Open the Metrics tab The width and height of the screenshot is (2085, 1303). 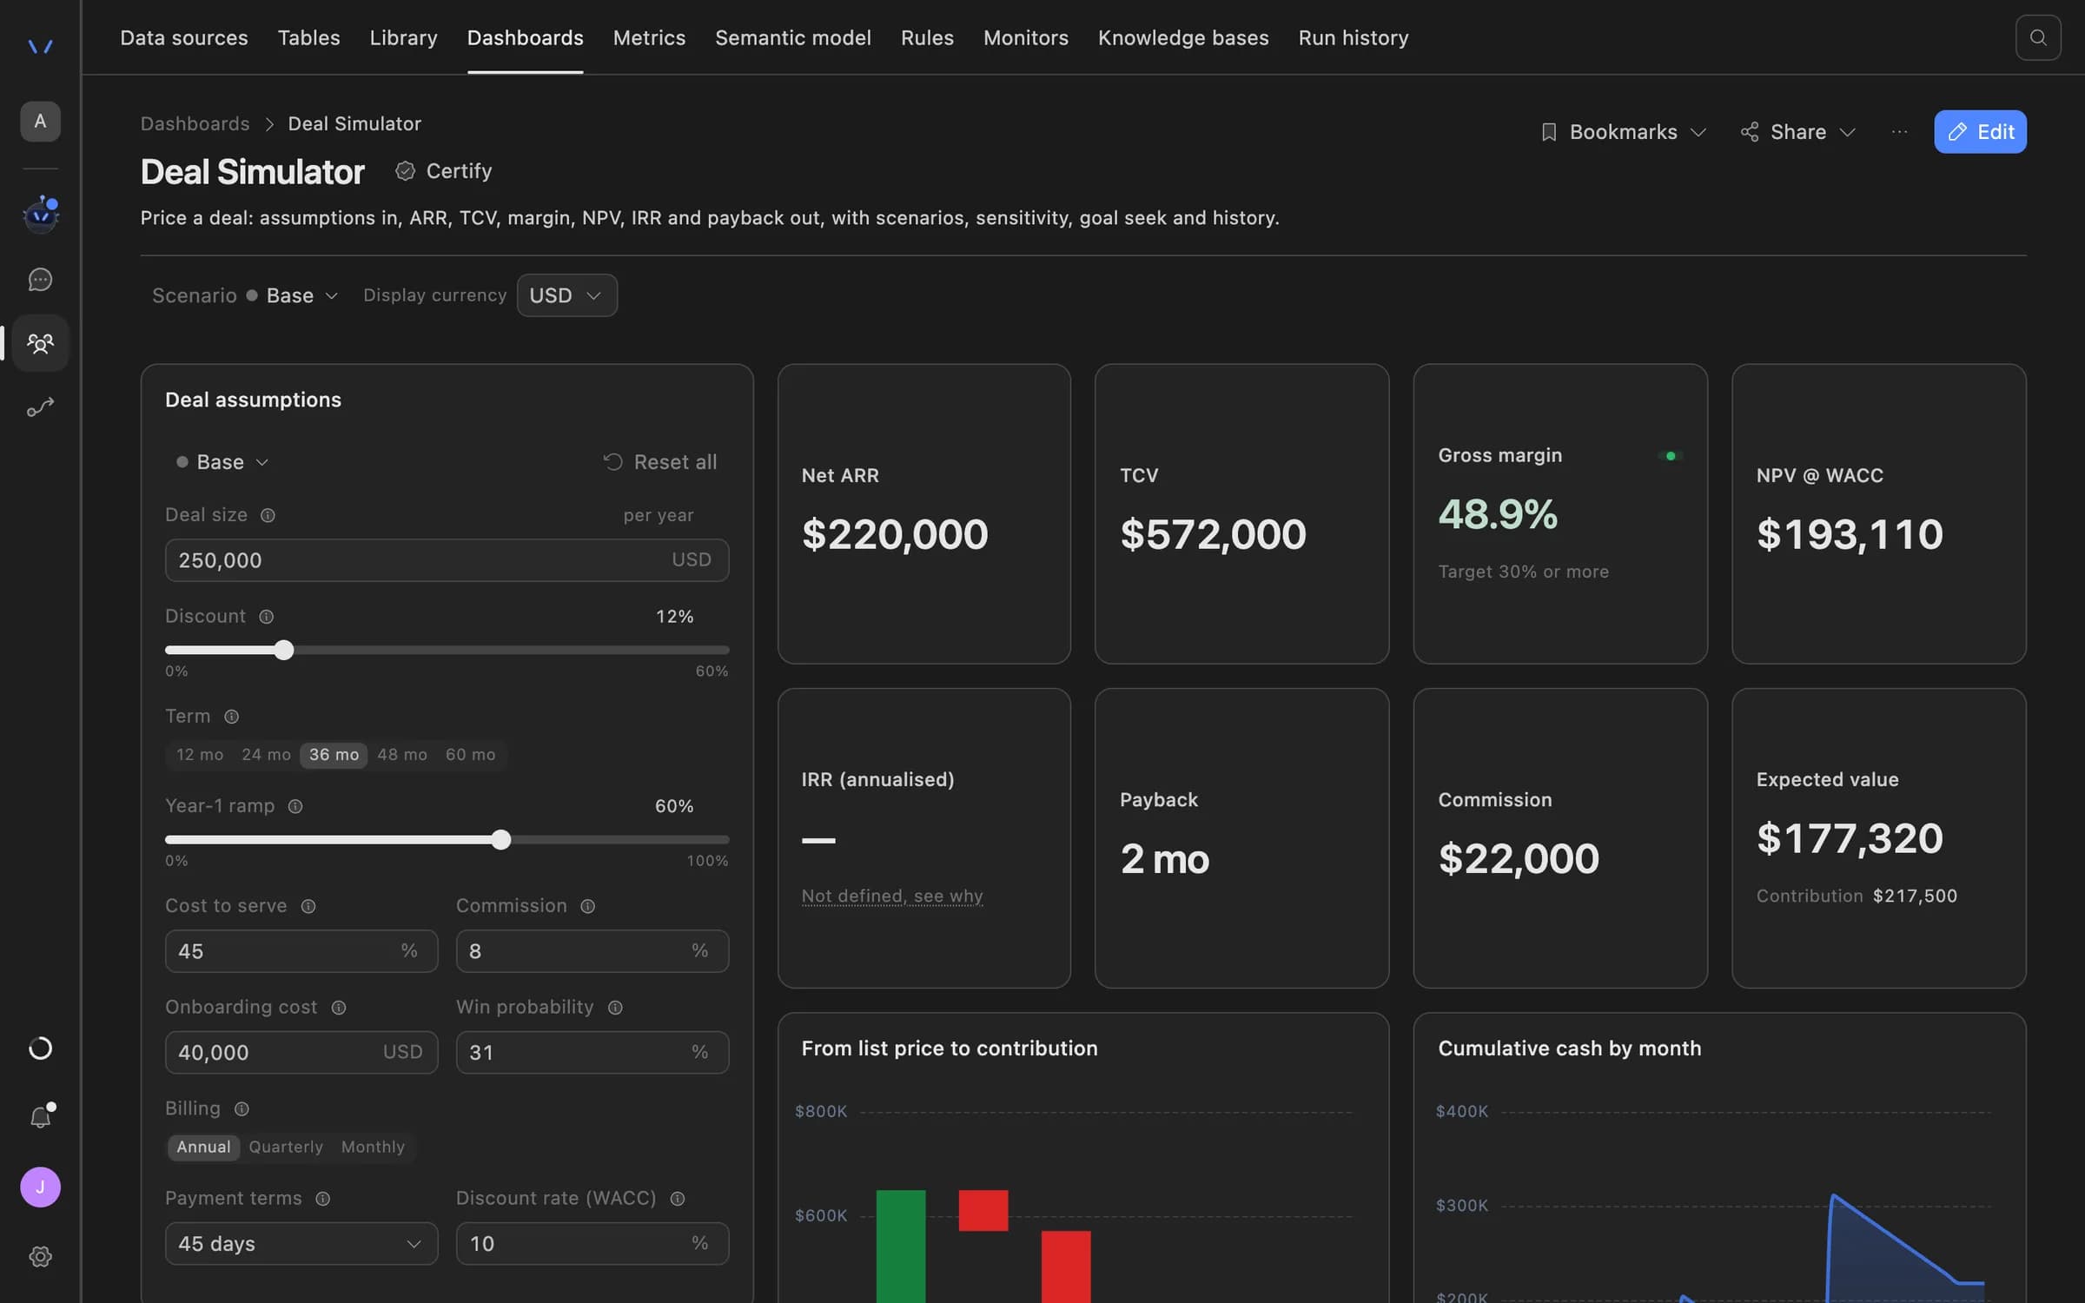[x=649, y=37]
